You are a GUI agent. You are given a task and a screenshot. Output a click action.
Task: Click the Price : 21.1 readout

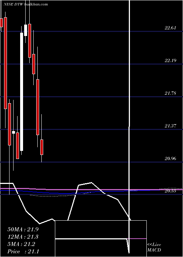(x=23, y=251)
